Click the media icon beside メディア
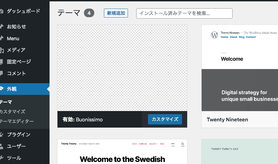 coord(2,50)
